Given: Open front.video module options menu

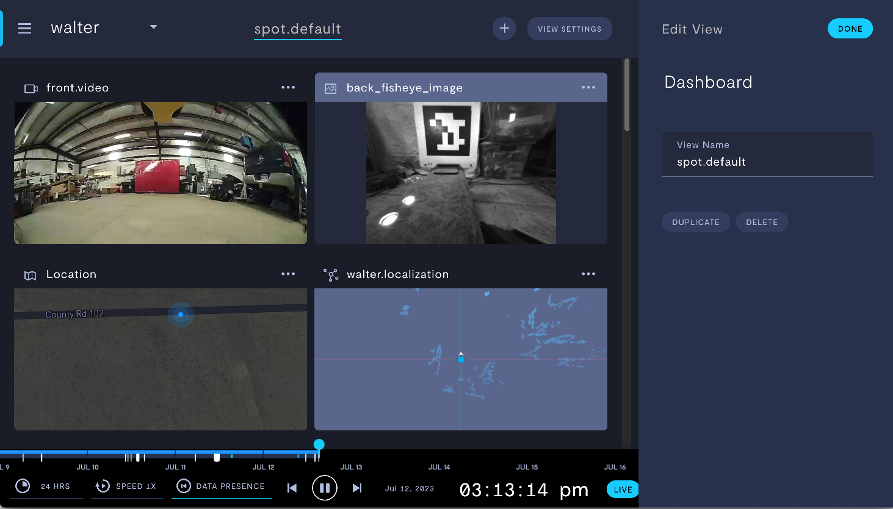Looking at the screenshot, I should [x=288, y=87].
